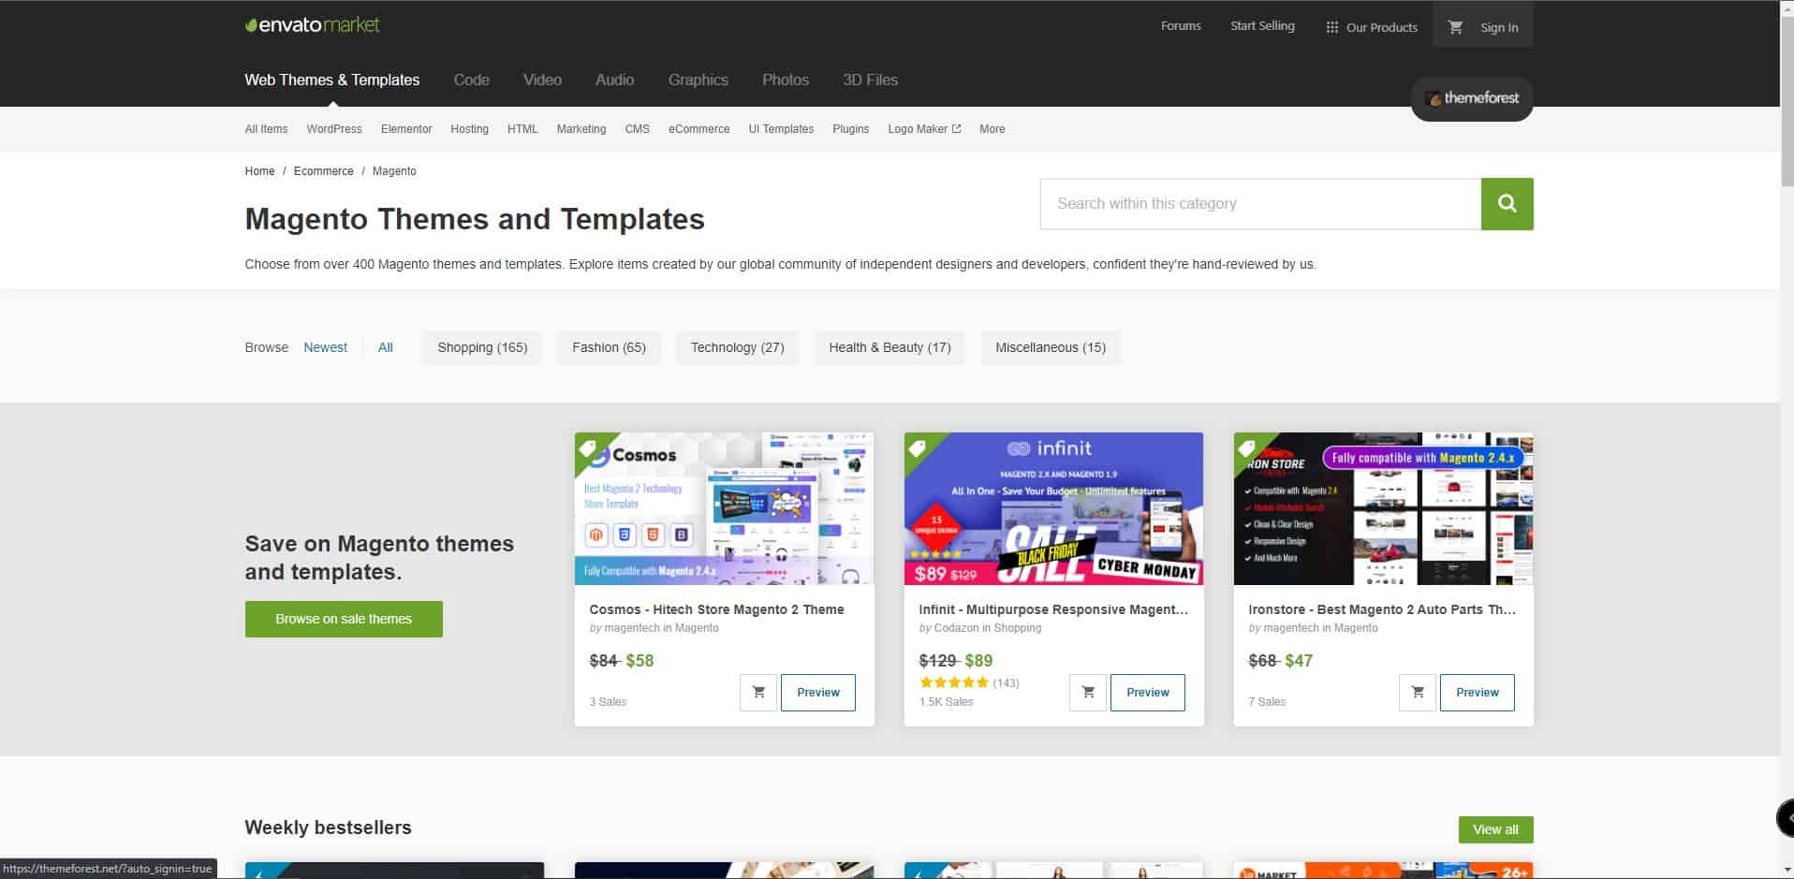1794x879 pixels.
Task: Go to All Items
Action: point(266,129)
